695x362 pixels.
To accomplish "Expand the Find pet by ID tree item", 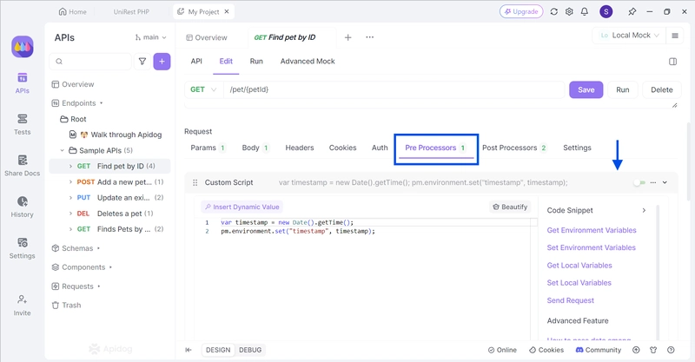I will click(x=70, y=166).
